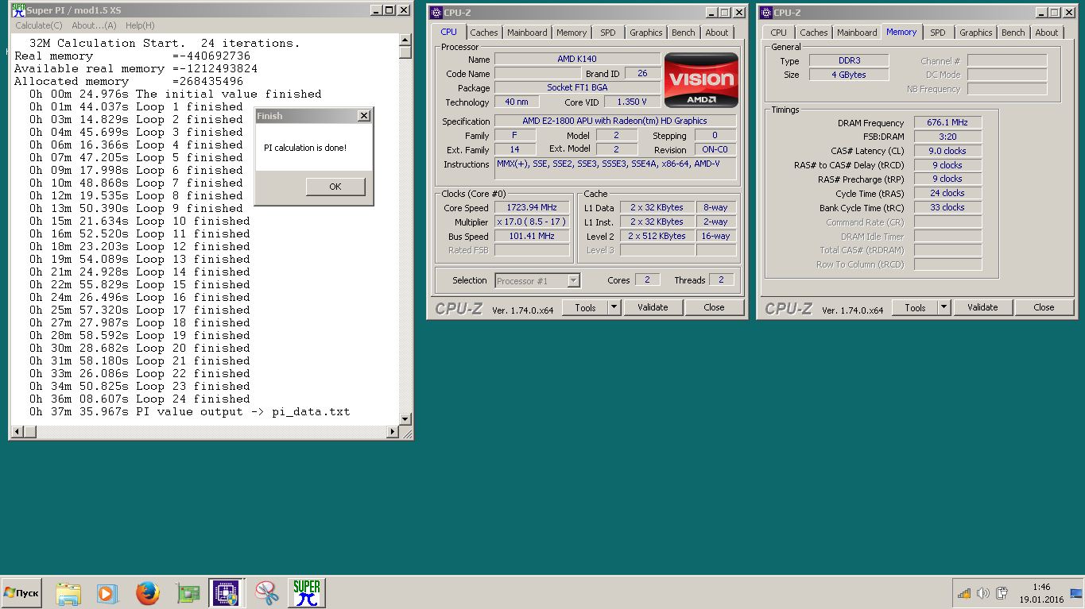Screen dimensions: 1085x609
Task: Click the AMD Vision logo
Action: [x=701, y=79]
